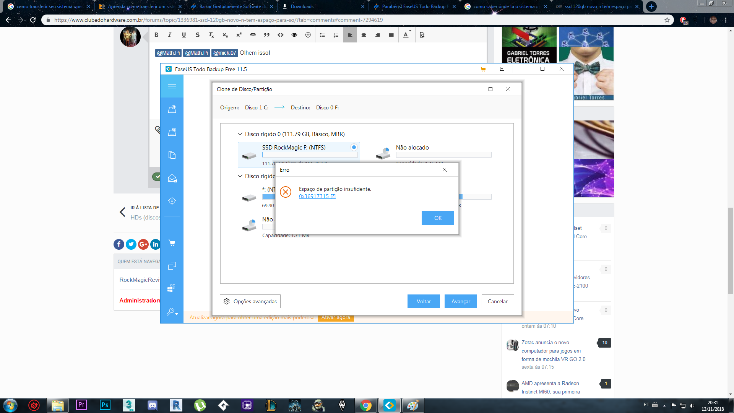
Task: Justify text in editor
Action: pos(391,35)
